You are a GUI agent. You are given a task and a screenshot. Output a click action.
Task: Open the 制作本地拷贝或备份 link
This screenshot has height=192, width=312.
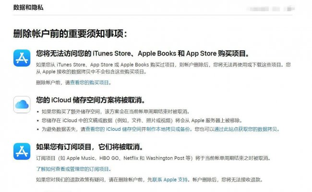[x=168, y=129]
